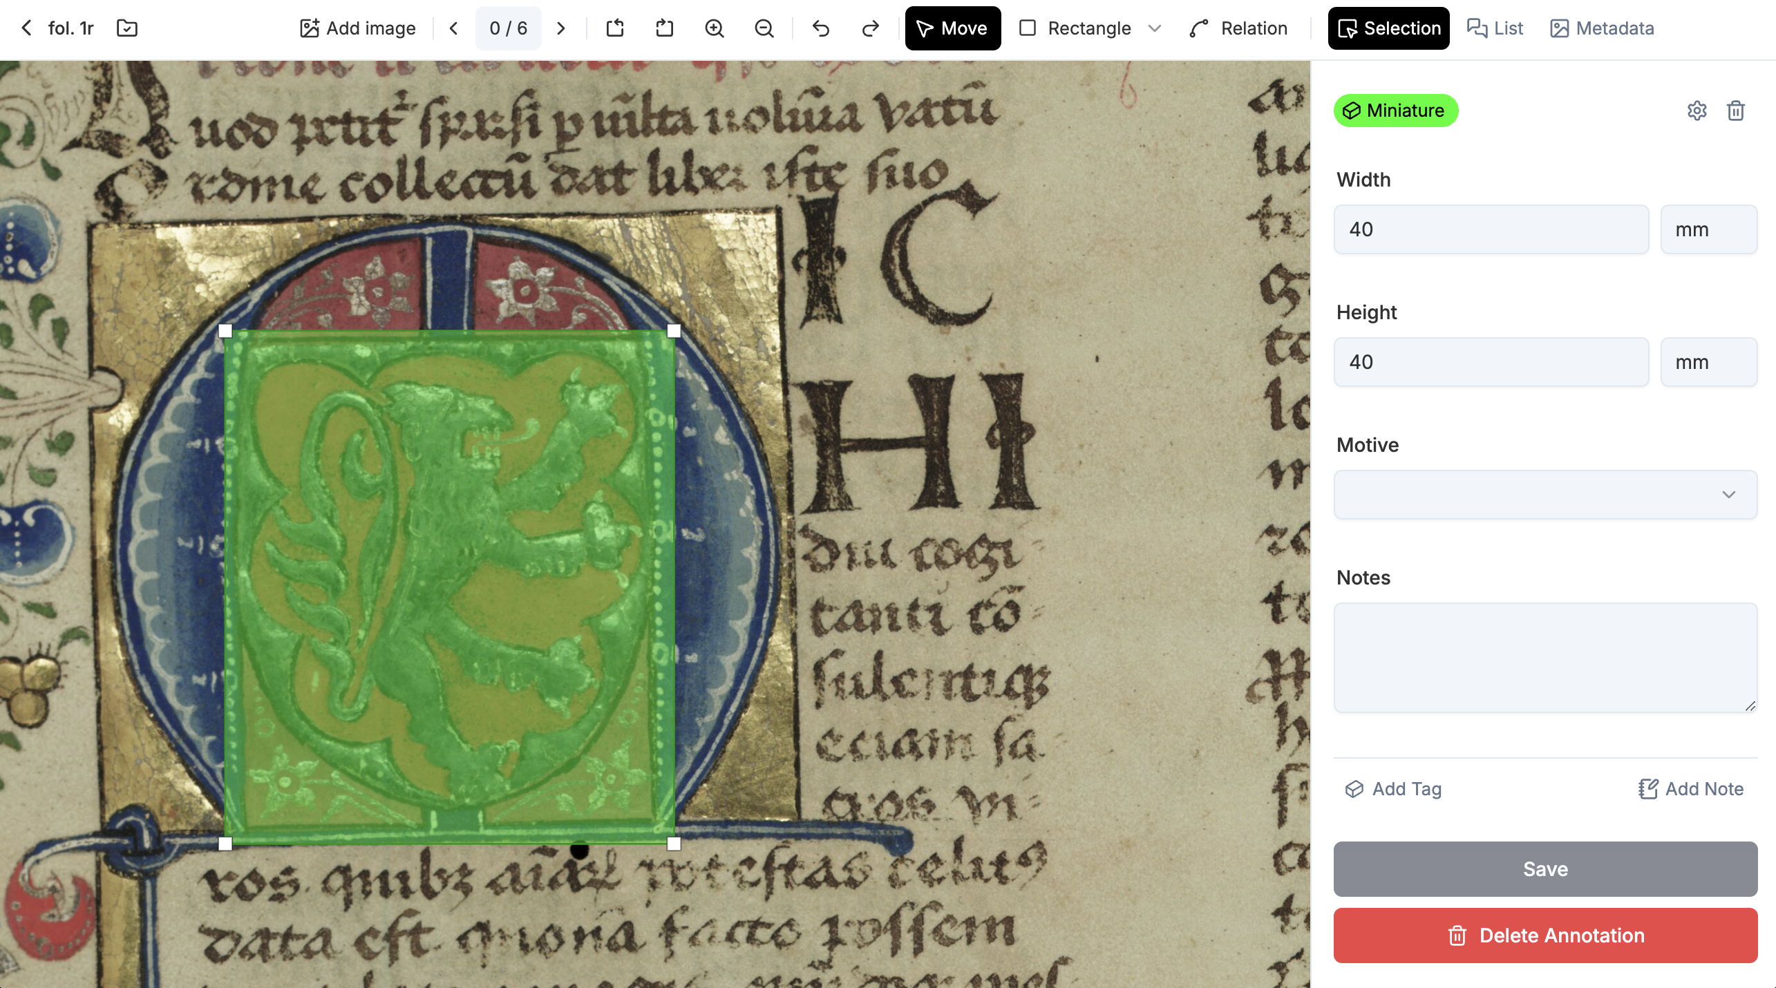Image resolution: width=1776 pixels, height=988 pixels.
Task: Click the green annotation over the lion
Action: coord(449,587)
